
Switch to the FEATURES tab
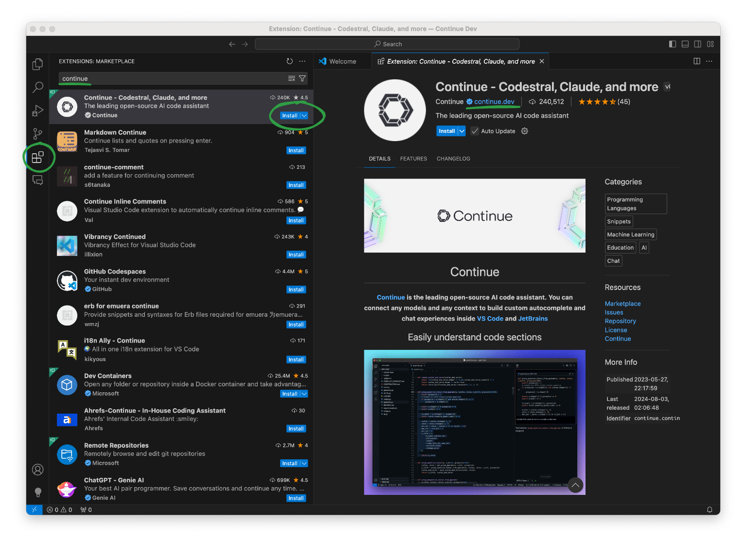point(413,159)
